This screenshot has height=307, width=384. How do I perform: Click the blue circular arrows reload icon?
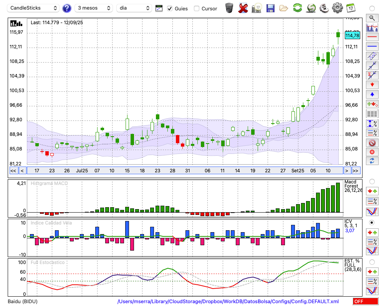click(372, 161)
